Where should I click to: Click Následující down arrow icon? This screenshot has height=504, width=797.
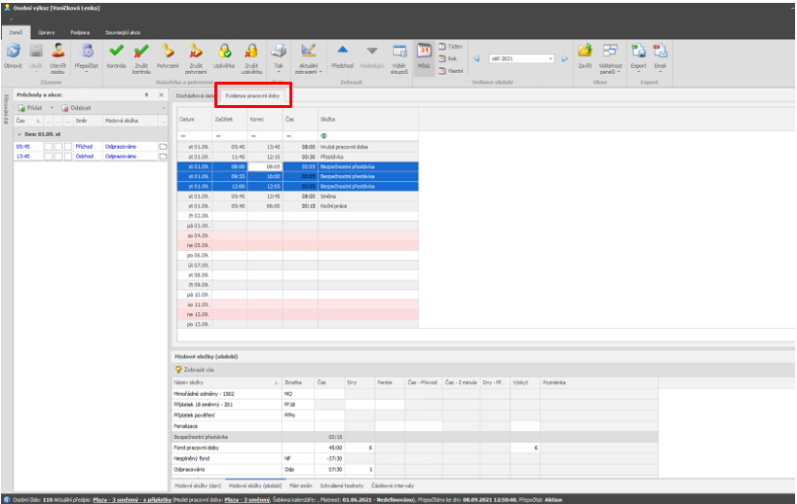[x=372, y=51]
